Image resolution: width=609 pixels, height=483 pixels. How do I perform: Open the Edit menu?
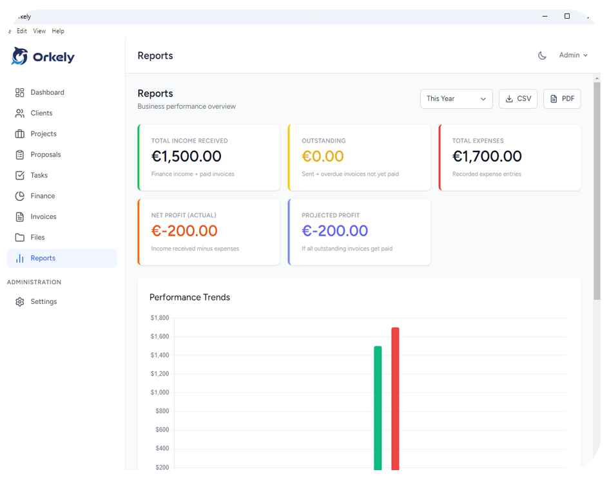coord(22,31)
